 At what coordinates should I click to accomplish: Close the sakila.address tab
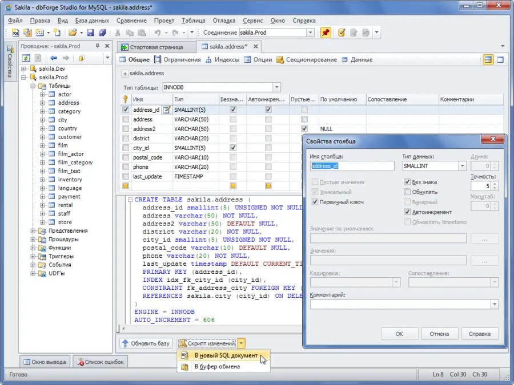coord(256,47)
